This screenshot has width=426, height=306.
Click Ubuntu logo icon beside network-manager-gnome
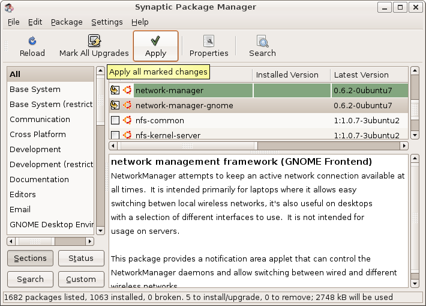(127, 105)
